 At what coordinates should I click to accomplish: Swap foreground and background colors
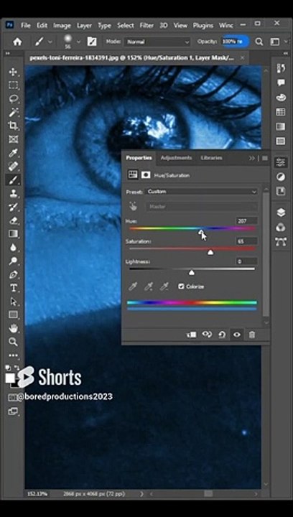click(17, 368)
